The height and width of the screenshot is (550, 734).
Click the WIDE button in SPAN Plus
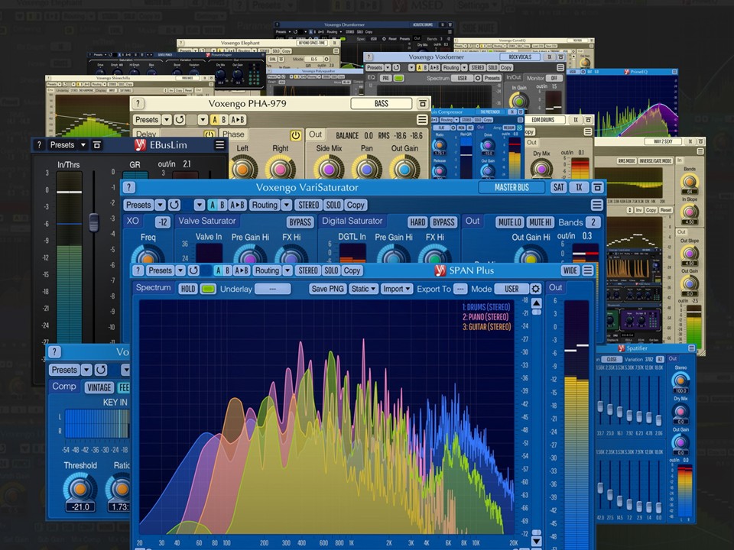(x=570, y=270)
